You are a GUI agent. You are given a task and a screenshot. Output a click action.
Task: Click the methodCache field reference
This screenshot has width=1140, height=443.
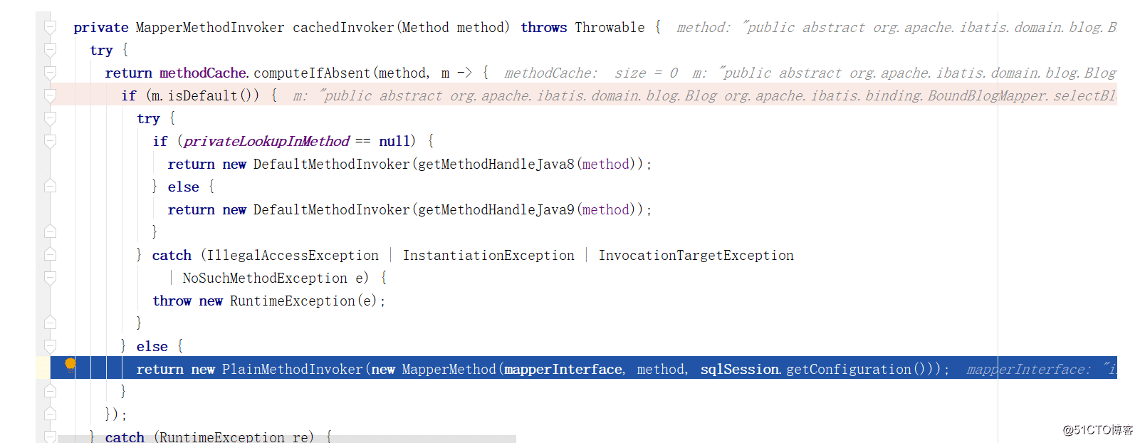tap(203, 73)
